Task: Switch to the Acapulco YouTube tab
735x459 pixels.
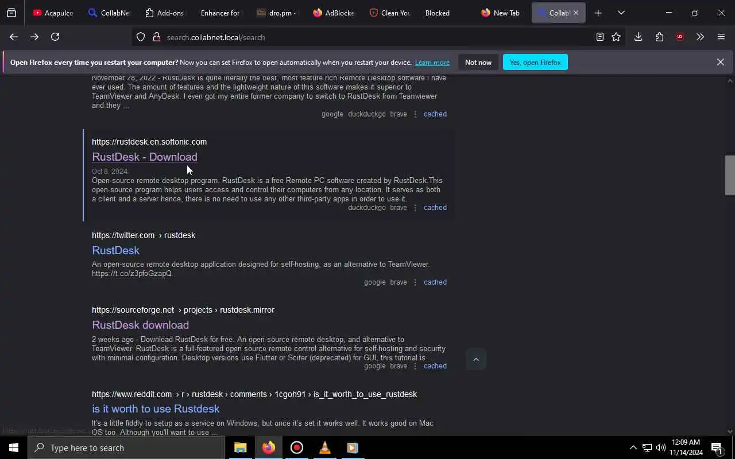Action: pos(53,13)
